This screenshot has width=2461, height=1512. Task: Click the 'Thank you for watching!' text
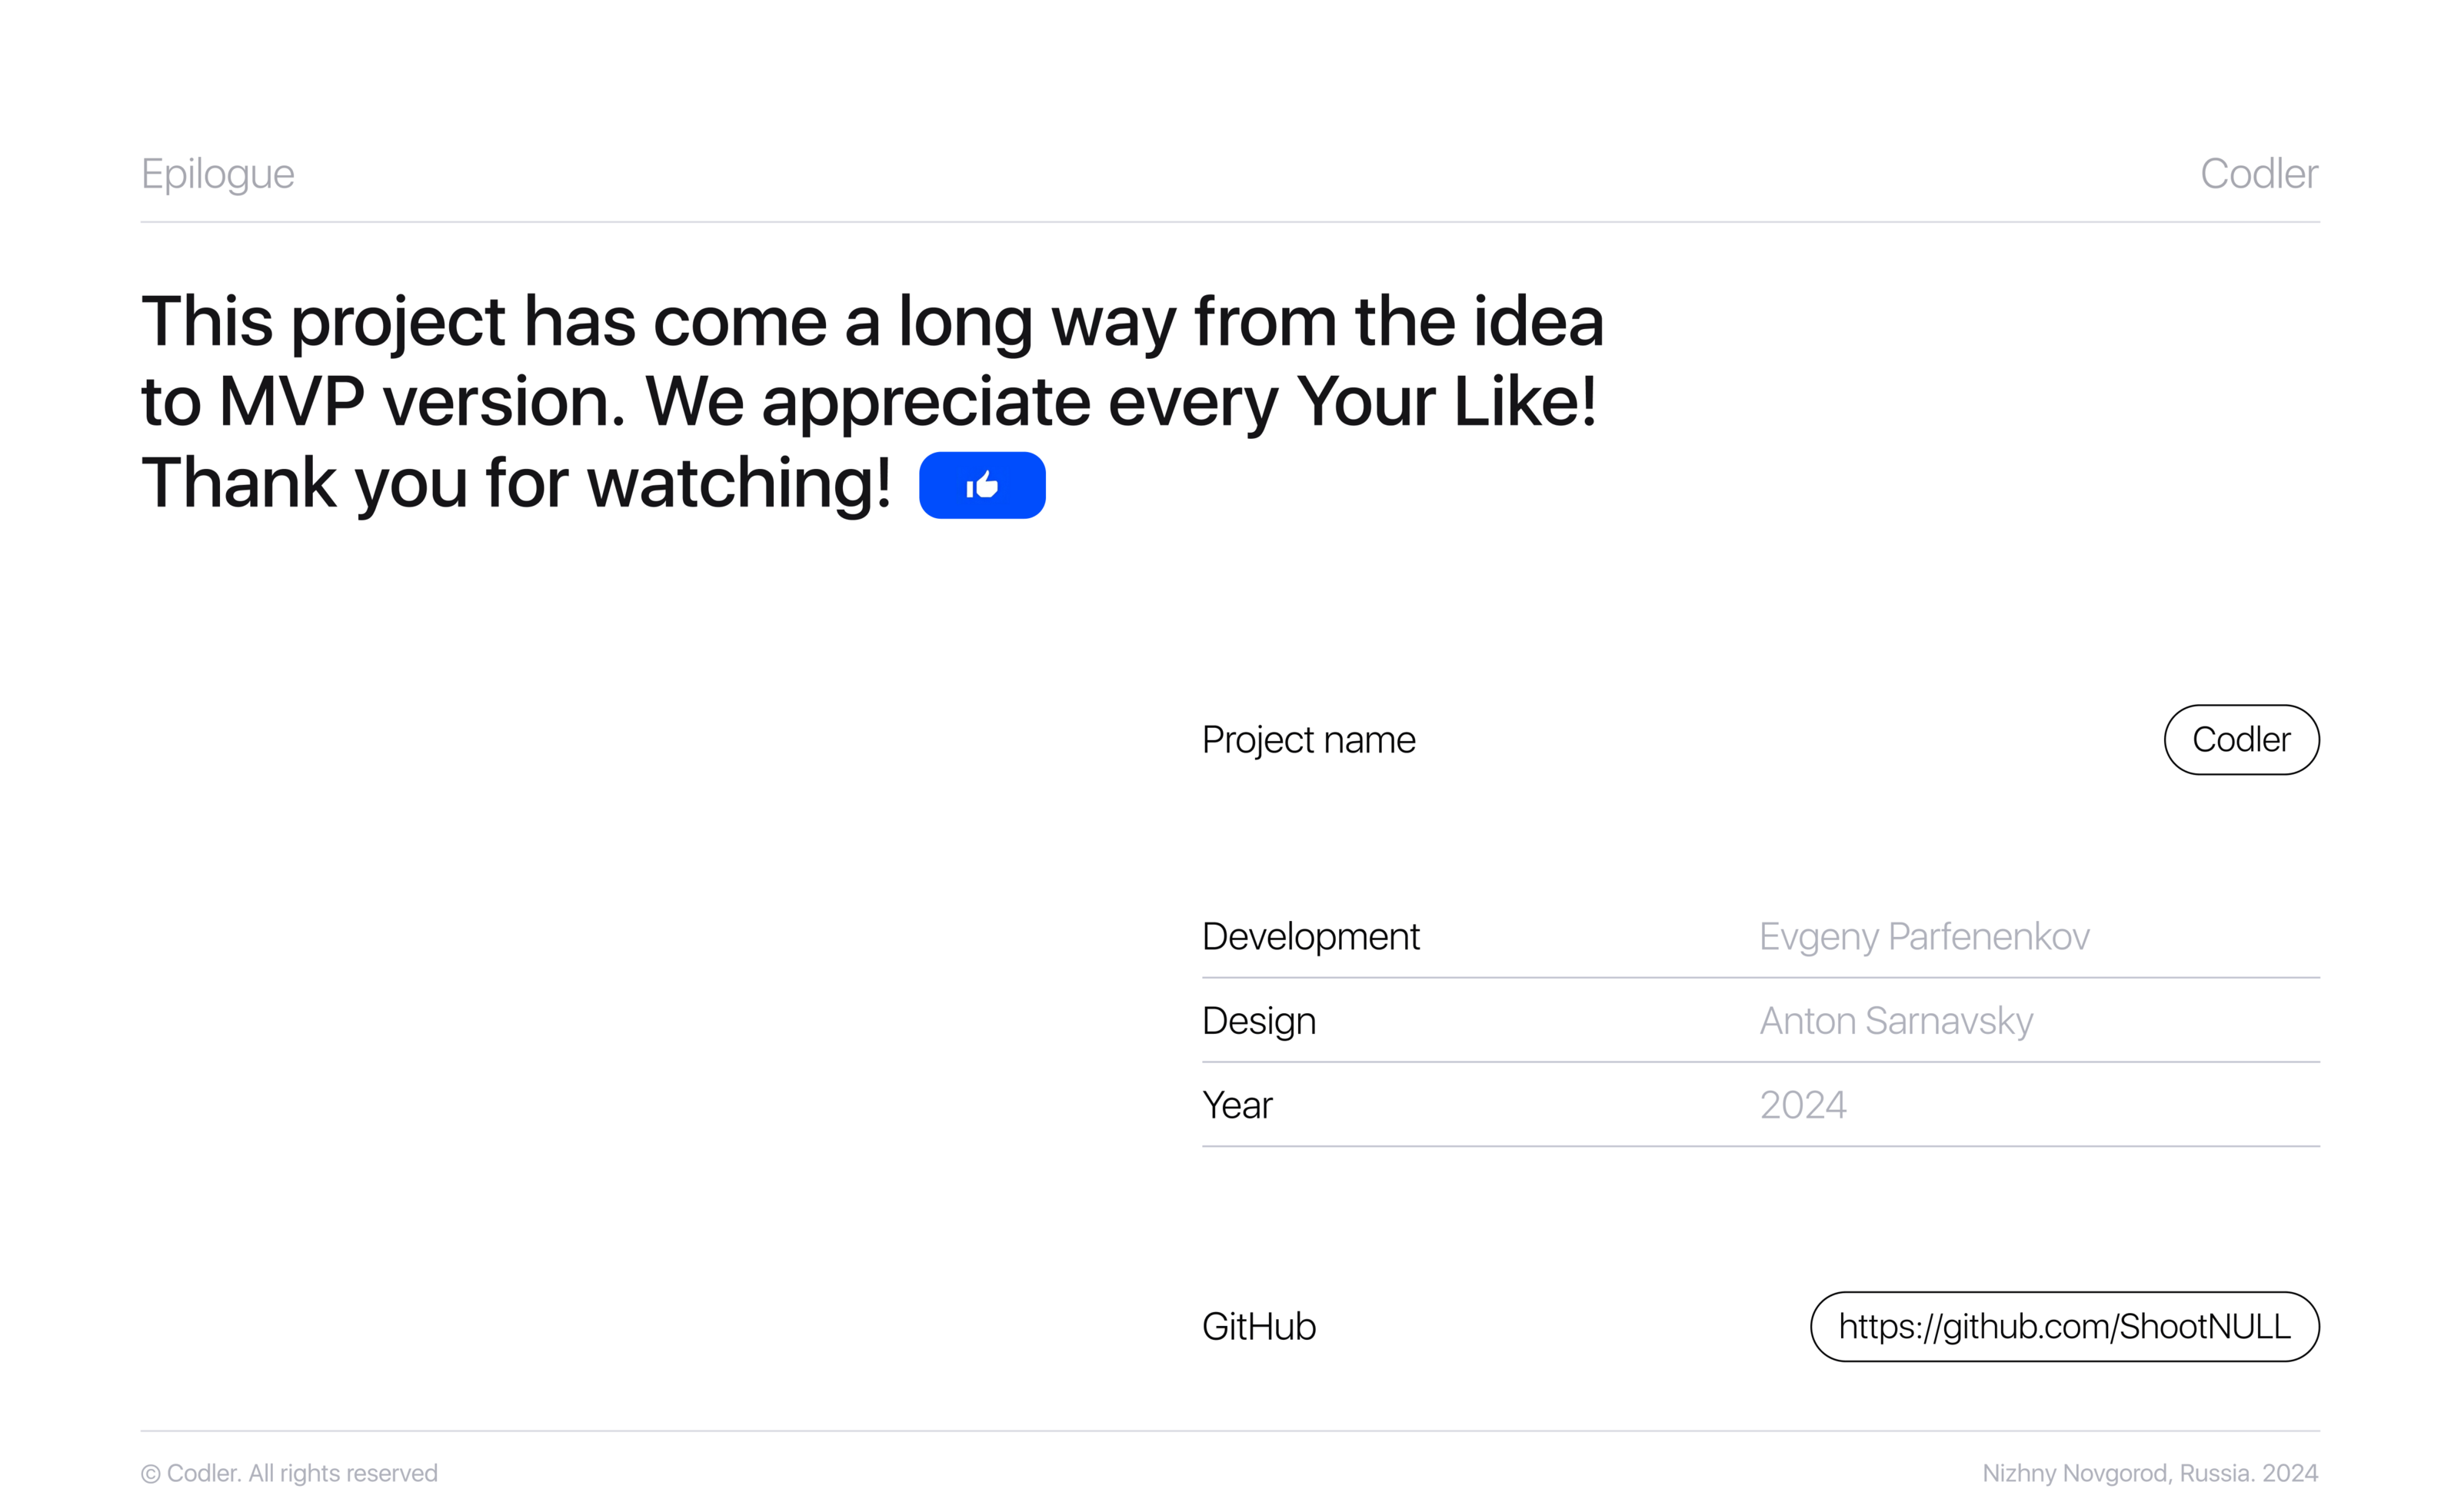(515, 483)
